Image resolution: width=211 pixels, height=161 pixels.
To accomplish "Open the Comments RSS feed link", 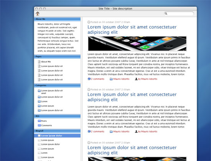I will 46,125.
